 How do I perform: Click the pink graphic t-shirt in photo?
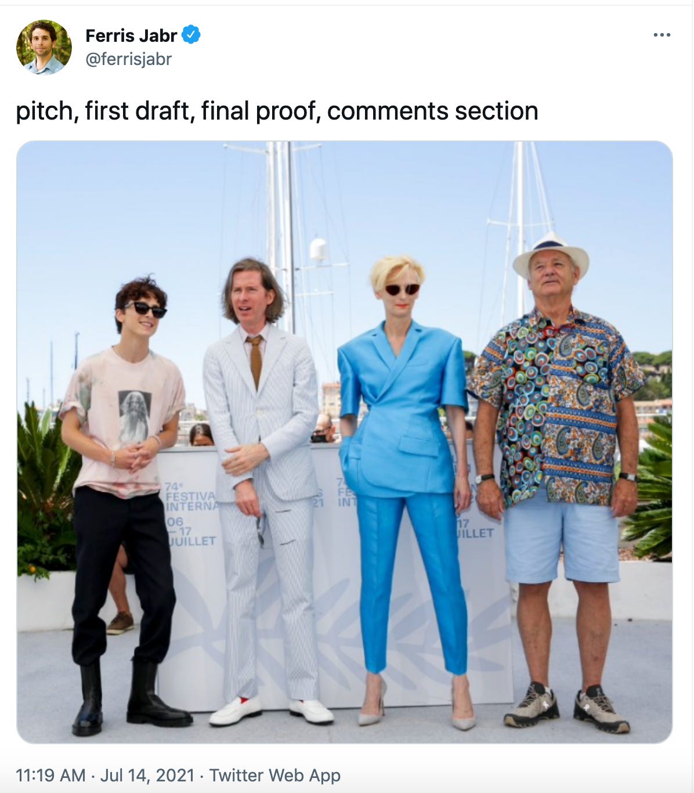pyautogui.click(x=123, y=418)
